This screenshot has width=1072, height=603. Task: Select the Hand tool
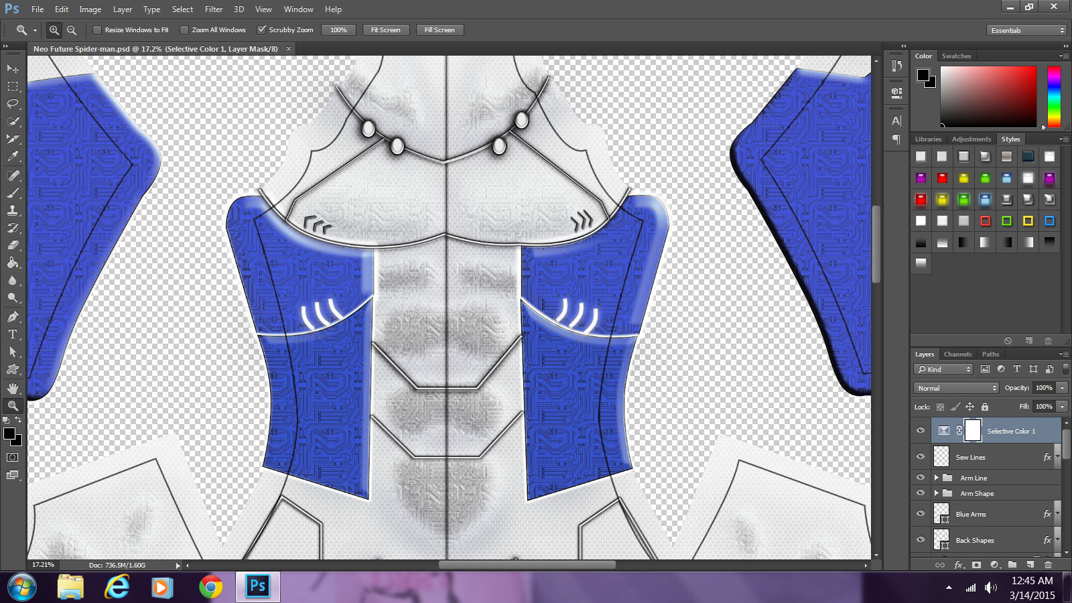point(13,388)
